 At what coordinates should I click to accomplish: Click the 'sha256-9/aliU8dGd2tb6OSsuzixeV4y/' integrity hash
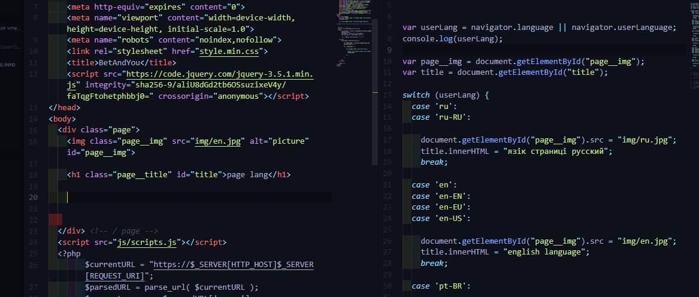pos(211,85)
